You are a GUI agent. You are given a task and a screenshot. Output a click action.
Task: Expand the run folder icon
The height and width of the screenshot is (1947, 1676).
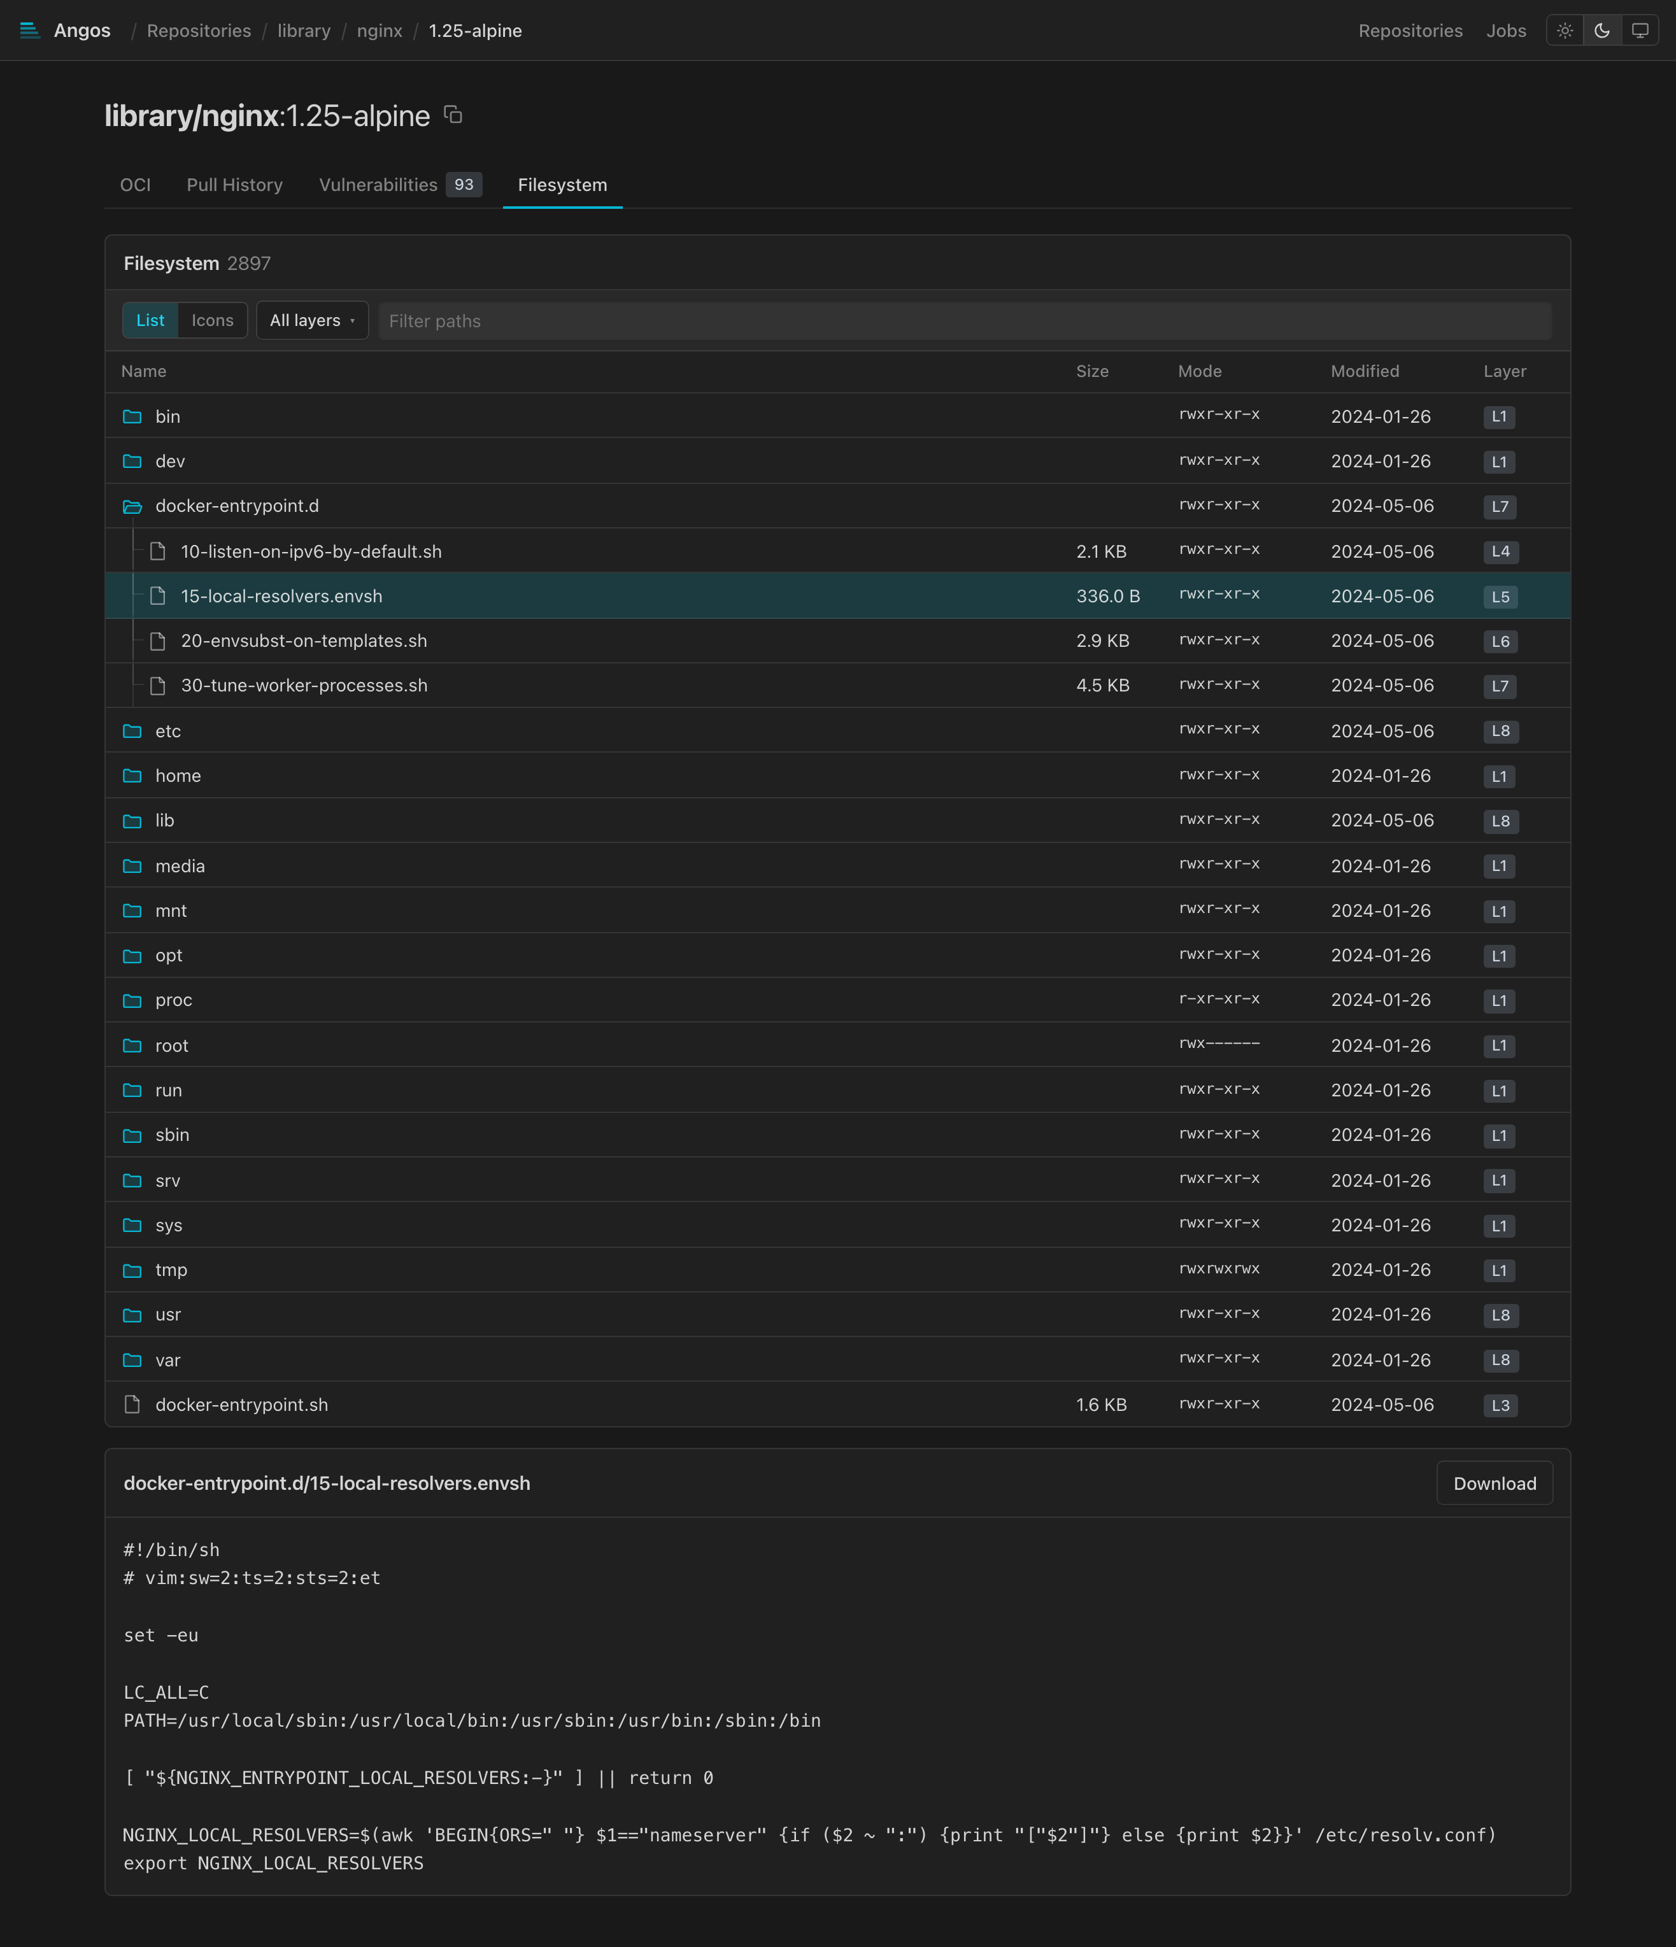132,1091
